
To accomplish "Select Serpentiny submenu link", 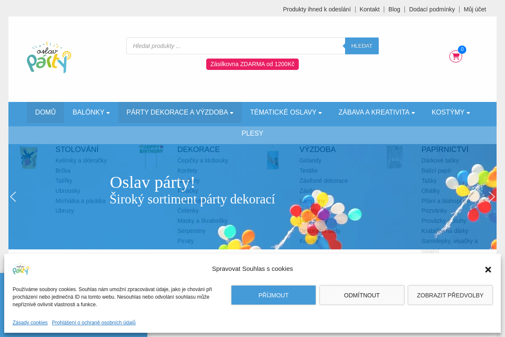I will (x=191, y=231).
